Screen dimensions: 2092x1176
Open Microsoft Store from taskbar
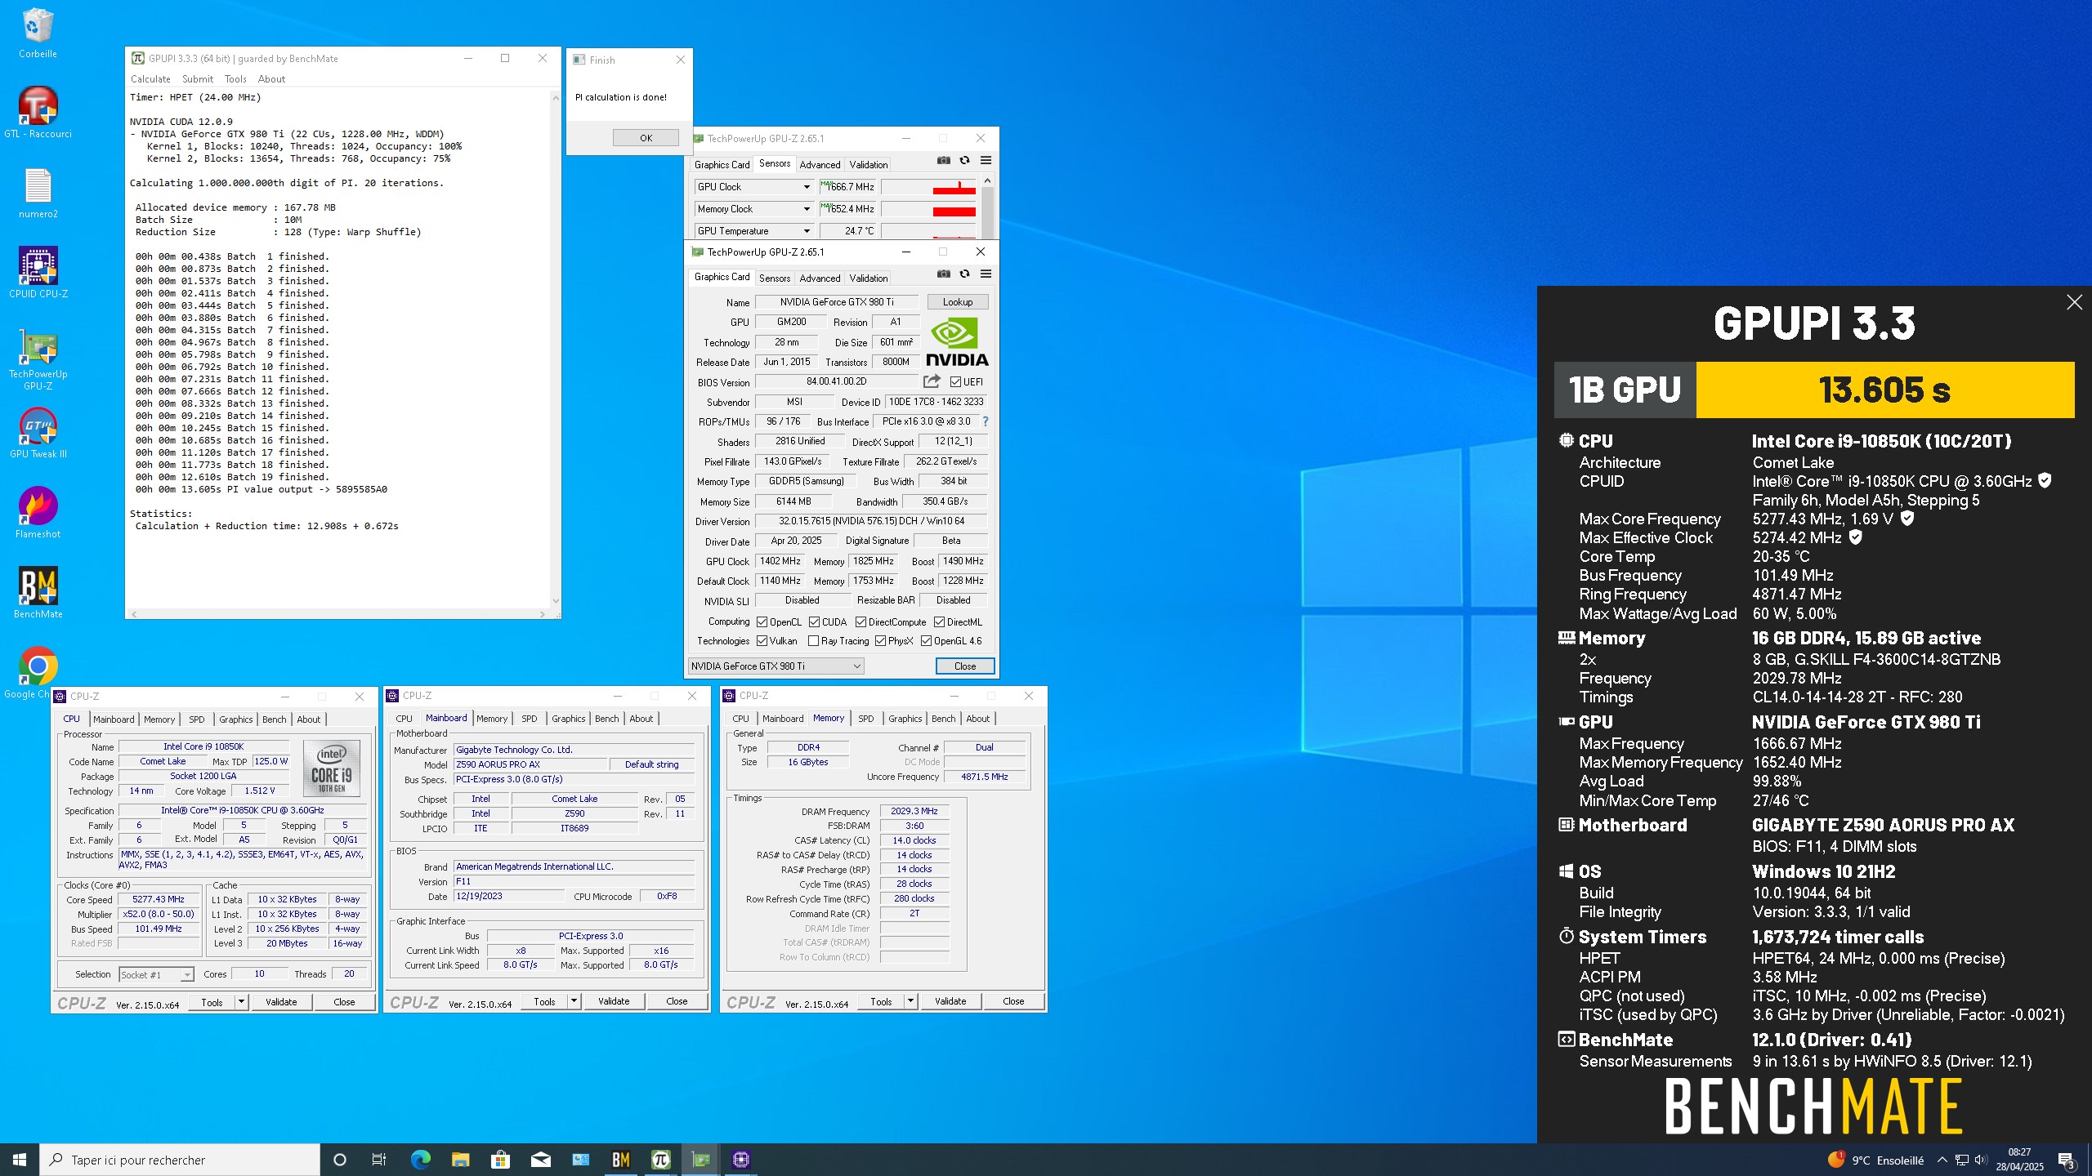[x=500, y=1160]
